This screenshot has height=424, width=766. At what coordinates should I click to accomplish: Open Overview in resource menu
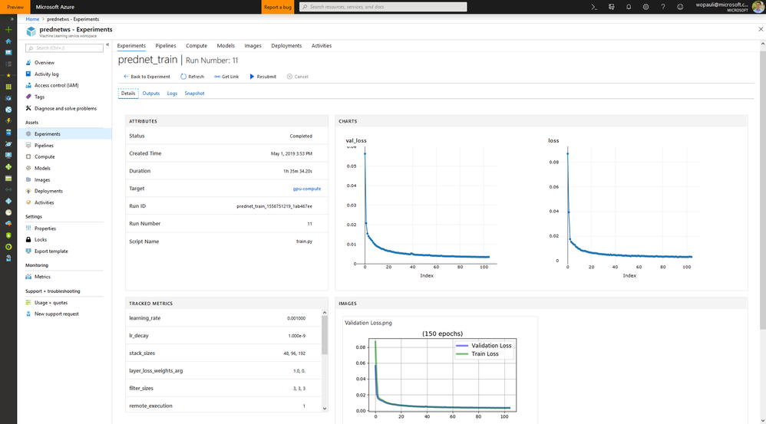point(45,62)
